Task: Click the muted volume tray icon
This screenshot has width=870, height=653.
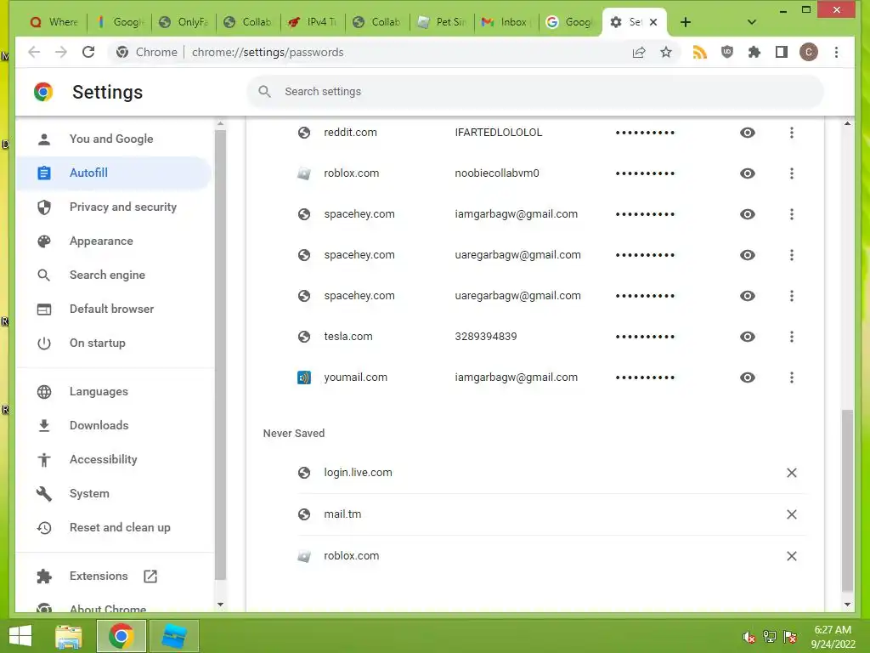Action: click(749, 637)
